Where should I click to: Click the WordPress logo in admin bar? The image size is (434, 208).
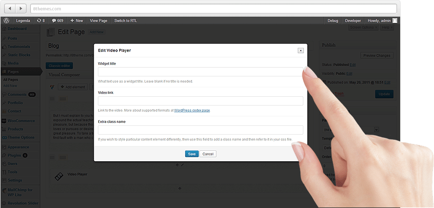(x=7, y=20)
